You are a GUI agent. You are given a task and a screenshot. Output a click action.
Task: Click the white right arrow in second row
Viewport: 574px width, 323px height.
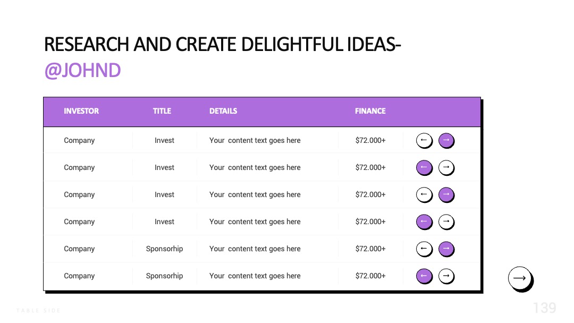446,167
